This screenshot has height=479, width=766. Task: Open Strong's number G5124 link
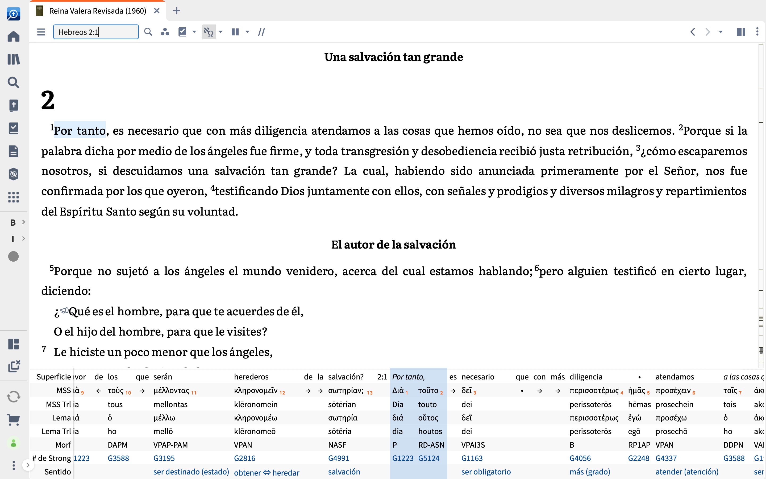(429, 458)
